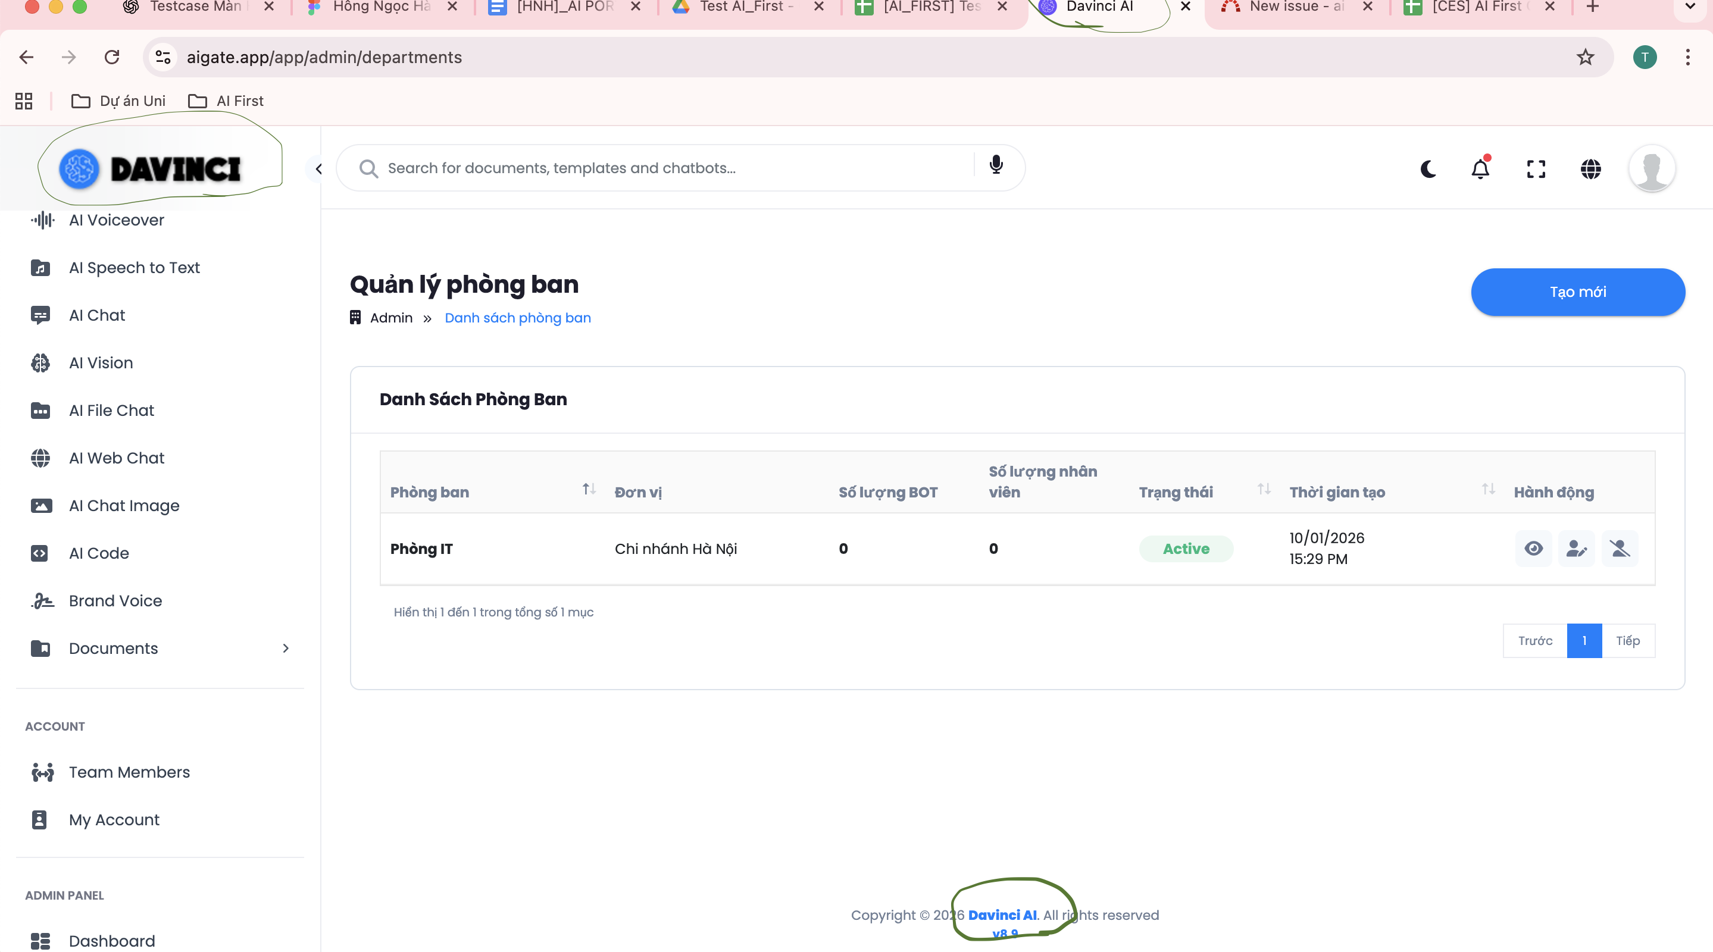The width and height of the screenshot is (1713, 952).
Task: Go to Team Members page
Action: click(130, 772)
